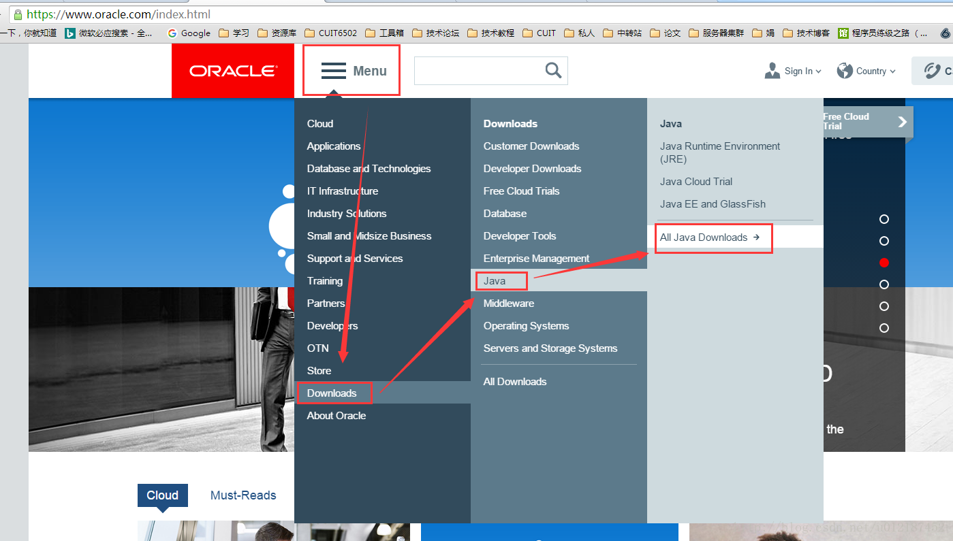Click the Java Cloud Trial link

(x=696, y=182)
